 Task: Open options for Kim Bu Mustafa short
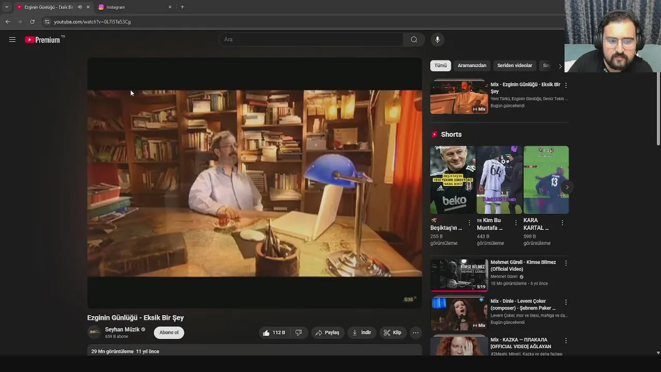(x=515, y=223)
